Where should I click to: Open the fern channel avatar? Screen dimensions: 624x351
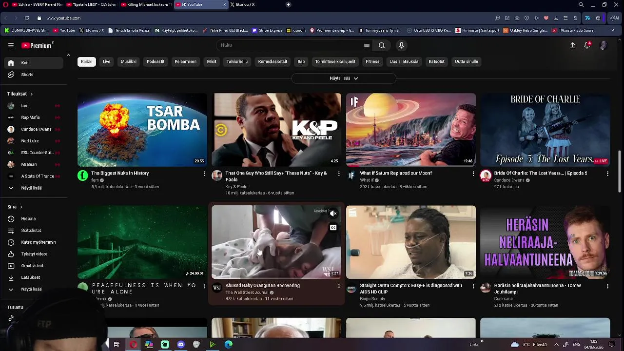pyautogui.click(x=82, y=175)
